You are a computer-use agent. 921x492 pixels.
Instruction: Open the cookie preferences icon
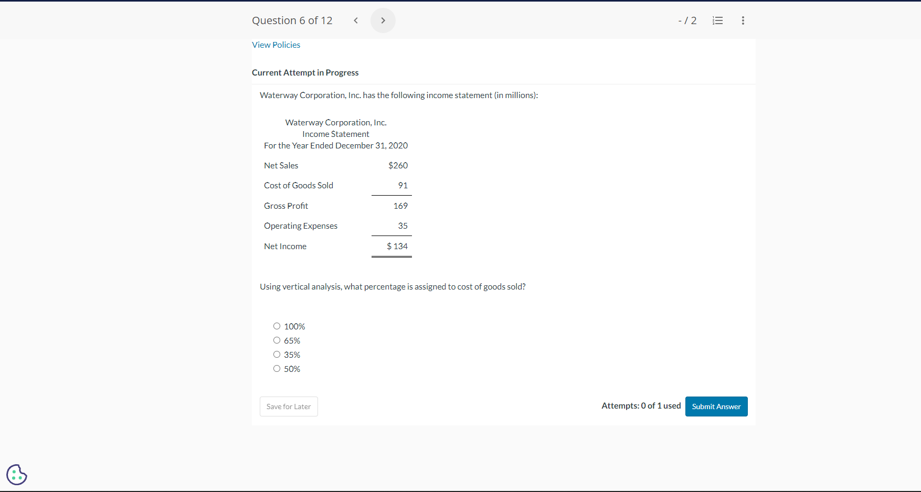tap(17, 475)
